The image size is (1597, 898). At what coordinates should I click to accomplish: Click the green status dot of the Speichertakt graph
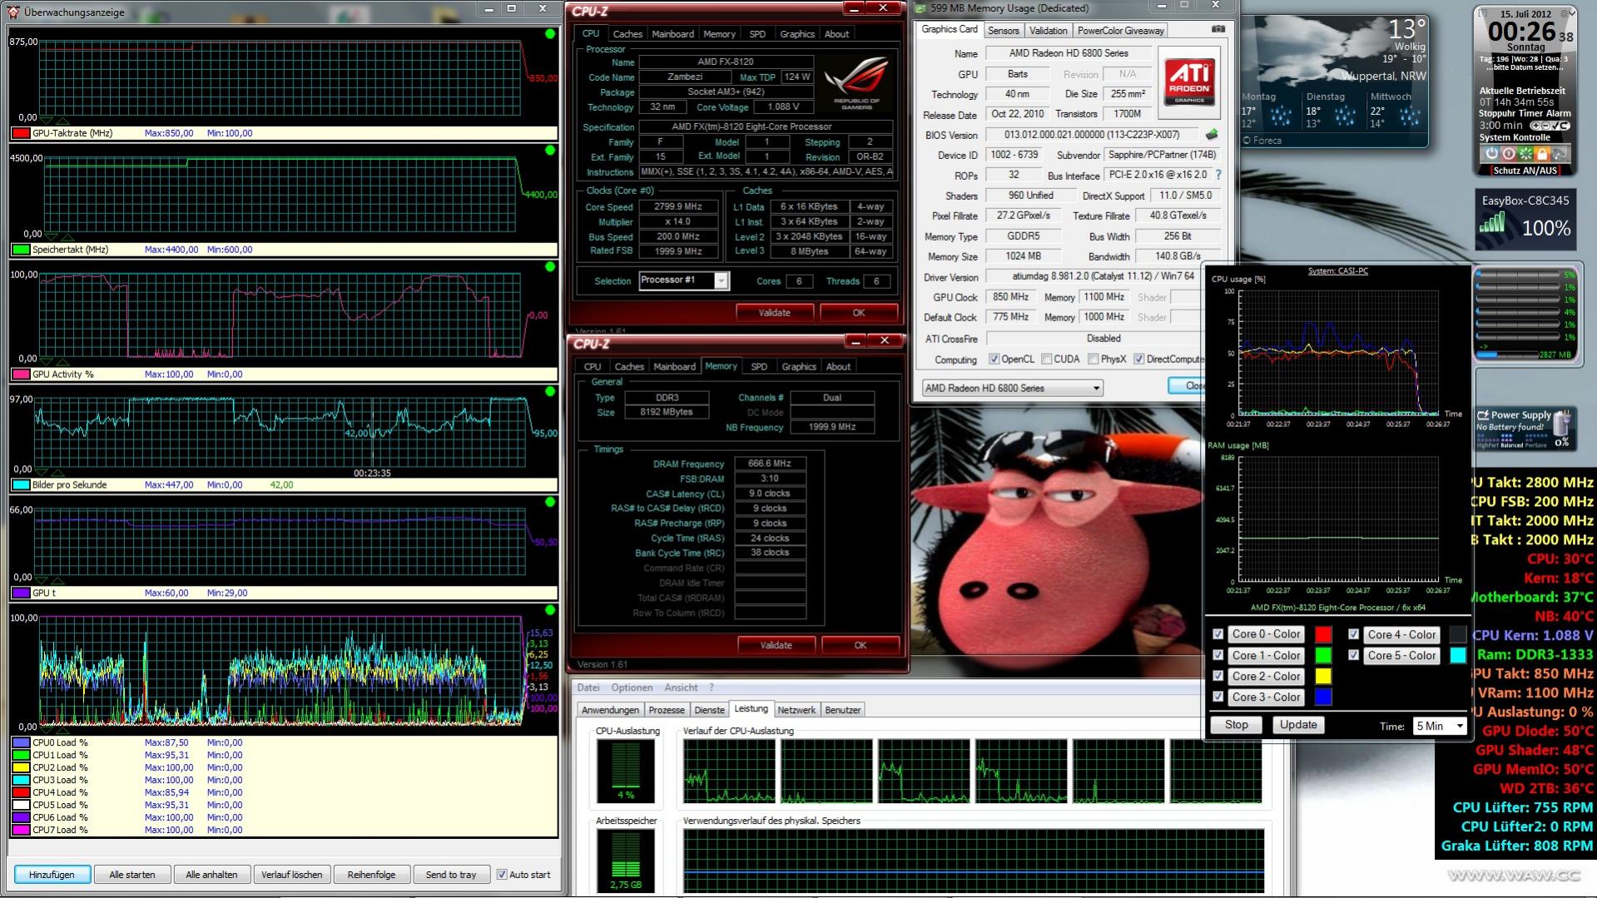click(550, 151)
